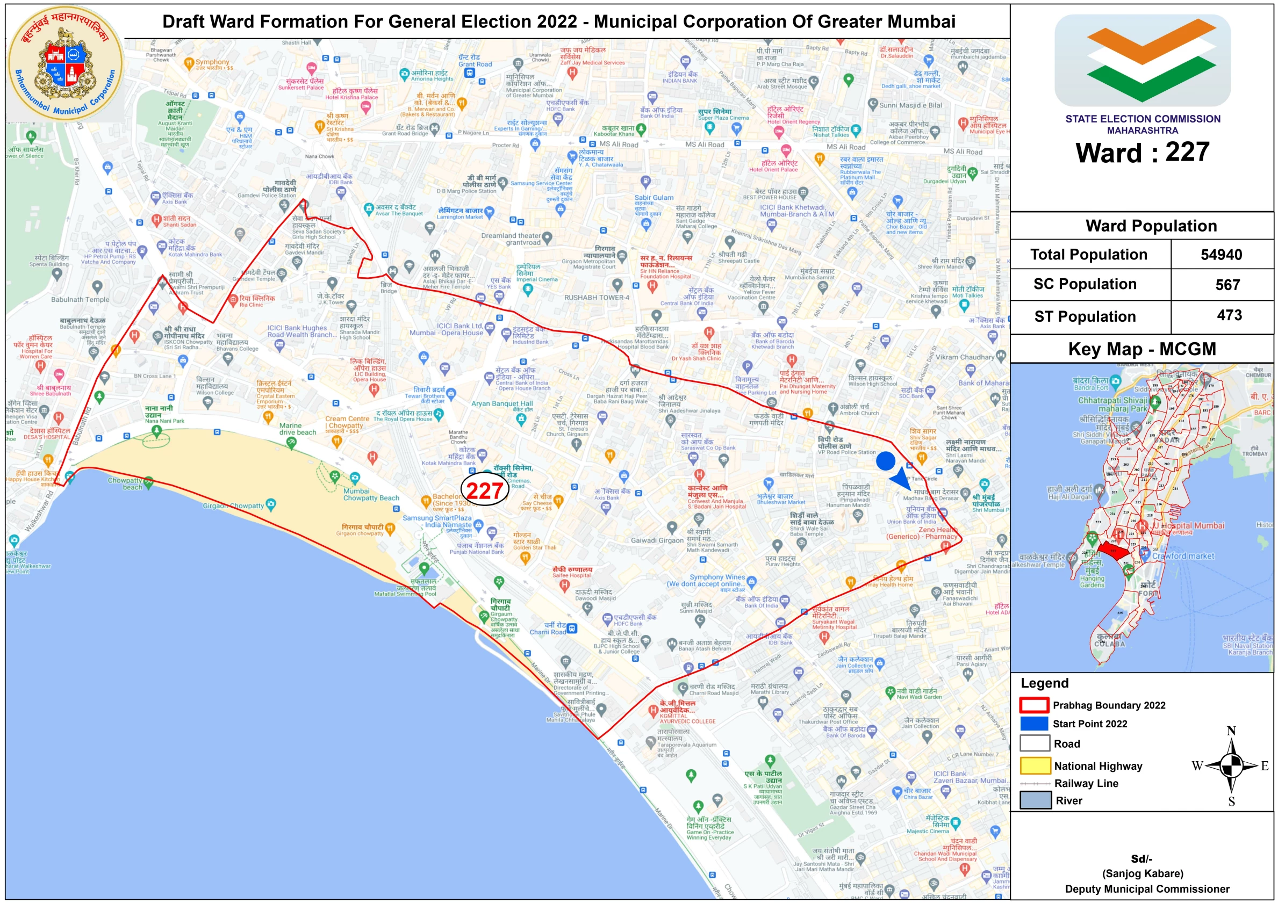Click the Key Map - MCGM heading
This screenshot has height=903, width=1278.
(x=1141, y=349)
